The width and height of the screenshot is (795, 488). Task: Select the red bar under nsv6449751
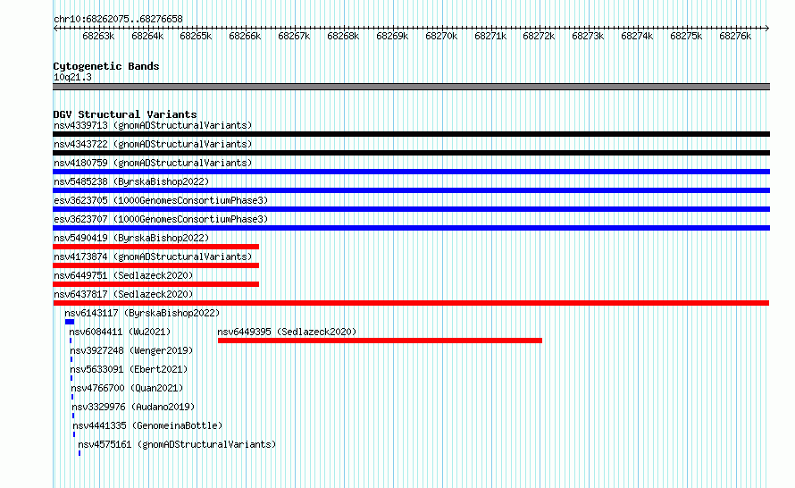pos(155,284)
